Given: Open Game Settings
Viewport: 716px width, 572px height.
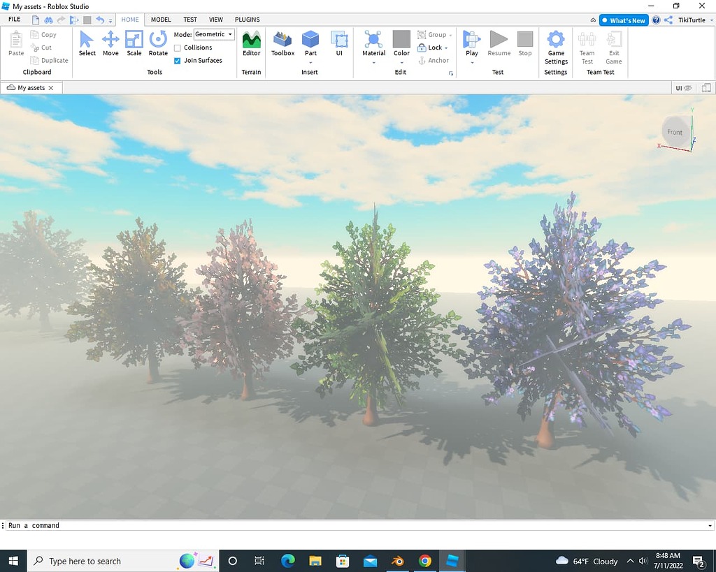Looking at the screenshot, I should (x=556, y=43).
